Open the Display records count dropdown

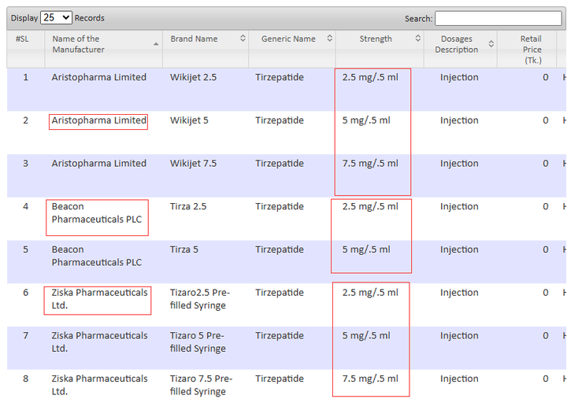56,17
